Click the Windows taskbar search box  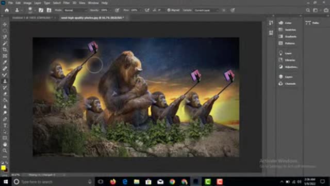coord(53,182)
